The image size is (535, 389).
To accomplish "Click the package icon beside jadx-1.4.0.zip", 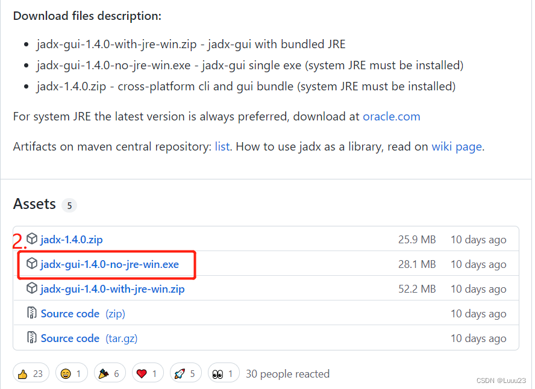I will click(31, 239).
